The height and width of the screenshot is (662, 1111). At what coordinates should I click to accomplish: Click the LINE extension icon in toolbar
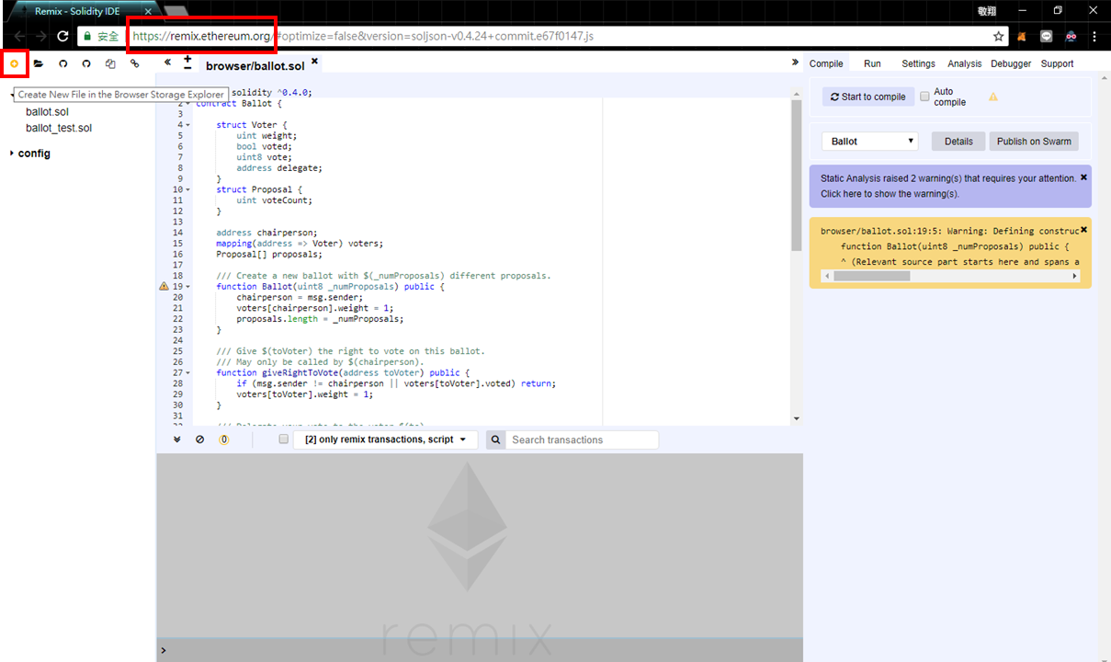coord(1047,36)
